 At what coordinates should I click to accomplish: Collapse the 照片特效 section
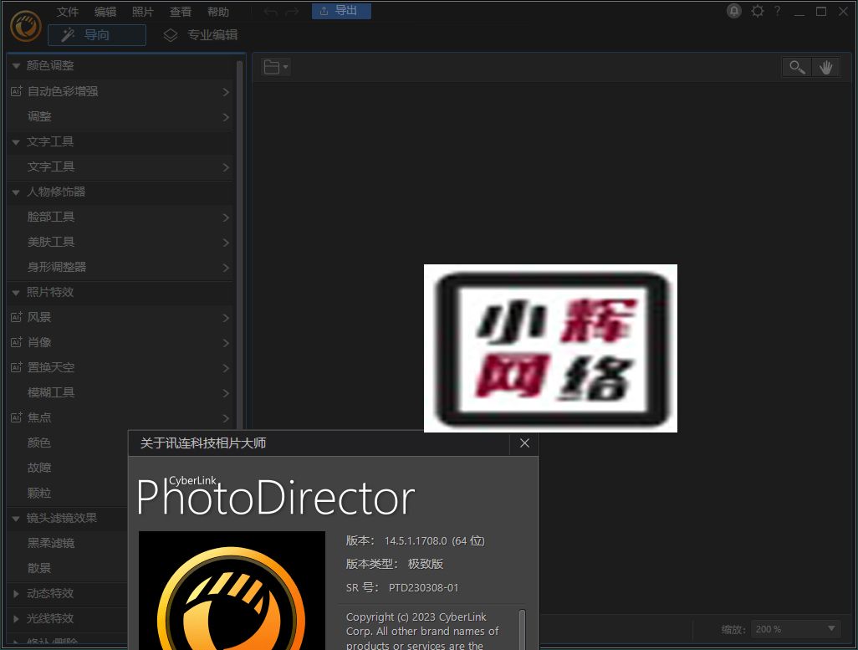click(x=16, y=293)
